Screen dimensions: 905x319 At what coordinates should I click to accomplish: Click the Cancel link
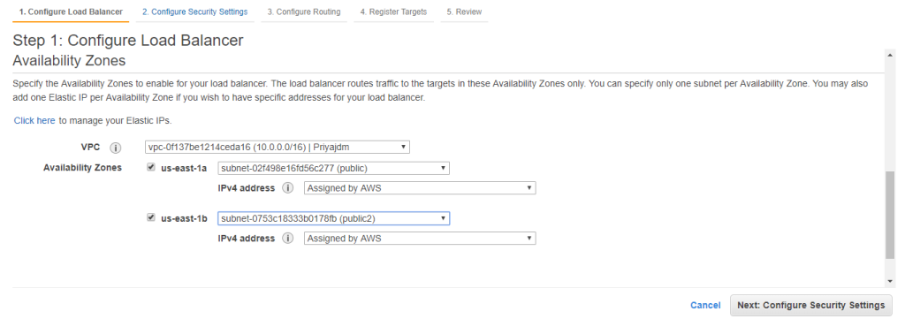click(705, 305)
